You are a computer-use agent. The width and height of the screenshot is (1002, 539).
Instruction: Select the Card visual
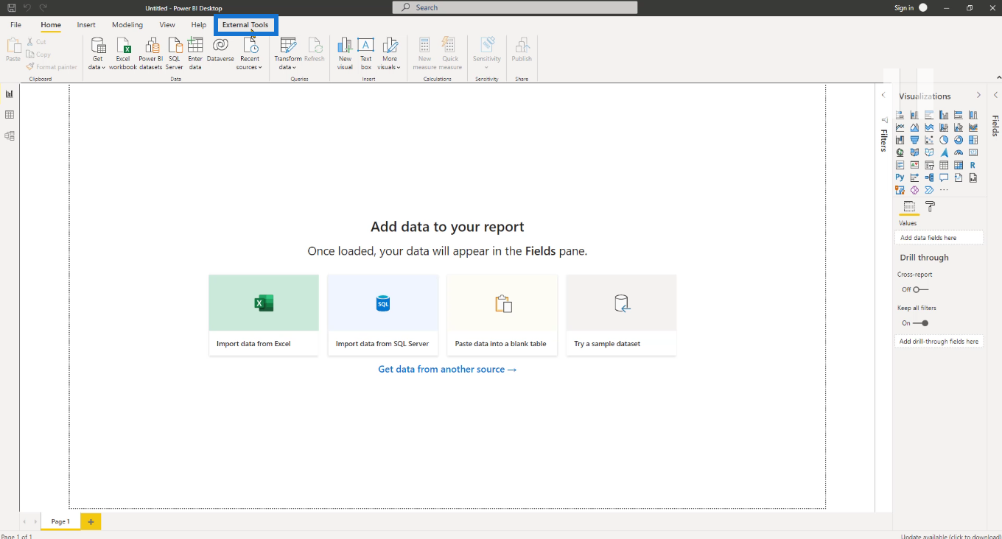(x=973, y=152)
